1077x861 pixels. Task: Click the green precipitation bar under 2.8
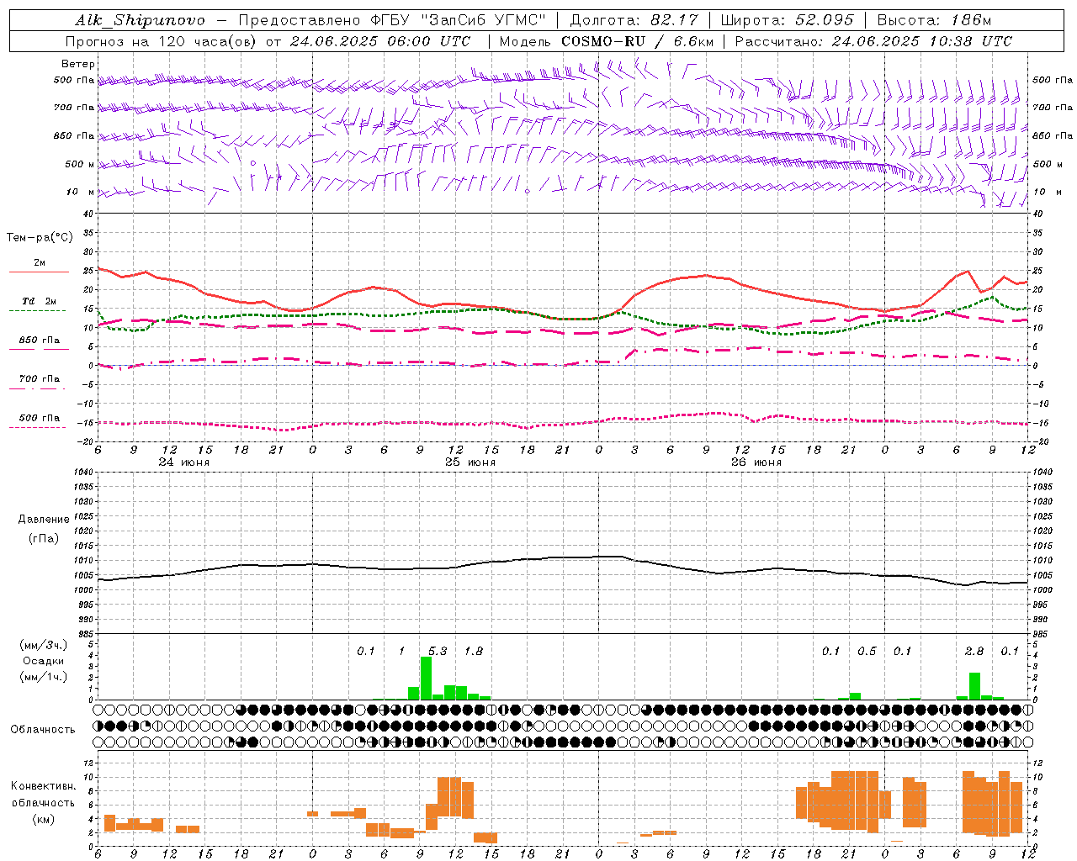pos(974,686)
